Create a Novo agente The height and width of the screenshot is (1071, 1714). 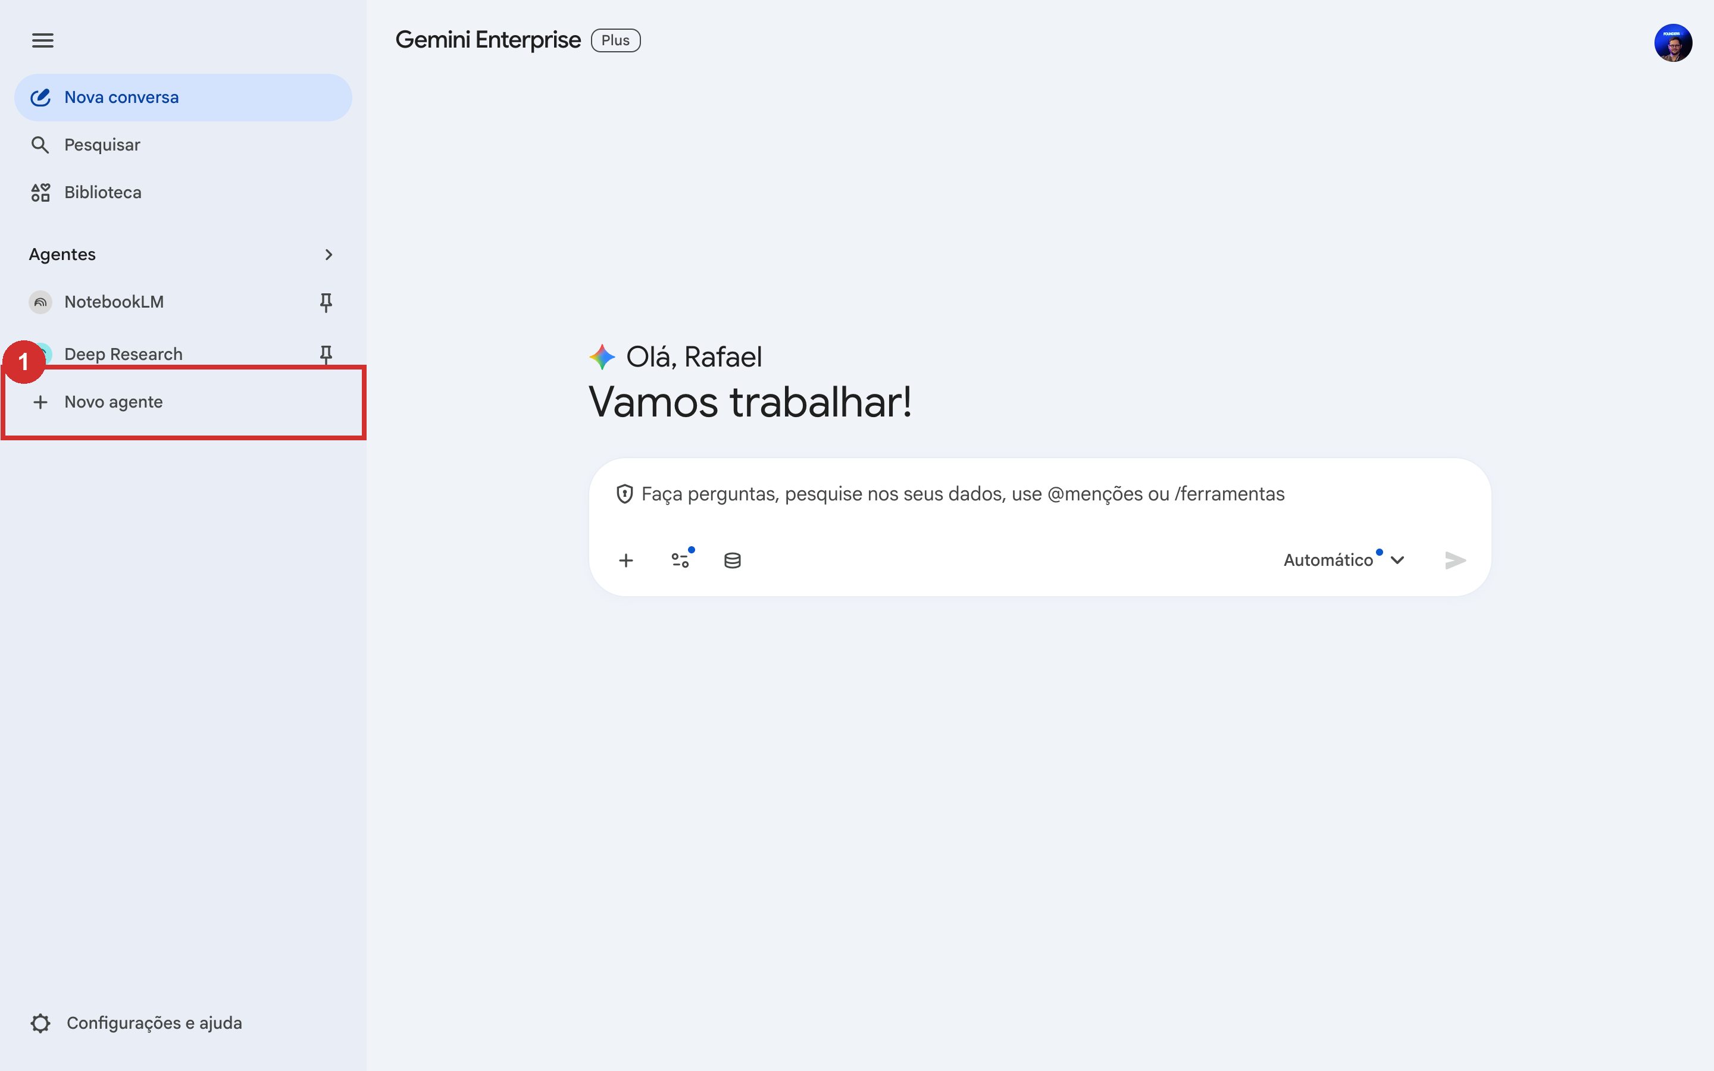[x=183, y=402]
